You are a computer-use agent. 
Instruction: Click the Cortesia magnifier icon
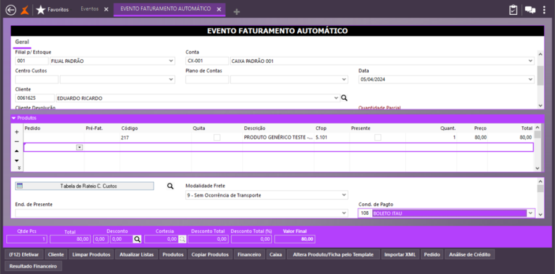click(x=182, y=240)
